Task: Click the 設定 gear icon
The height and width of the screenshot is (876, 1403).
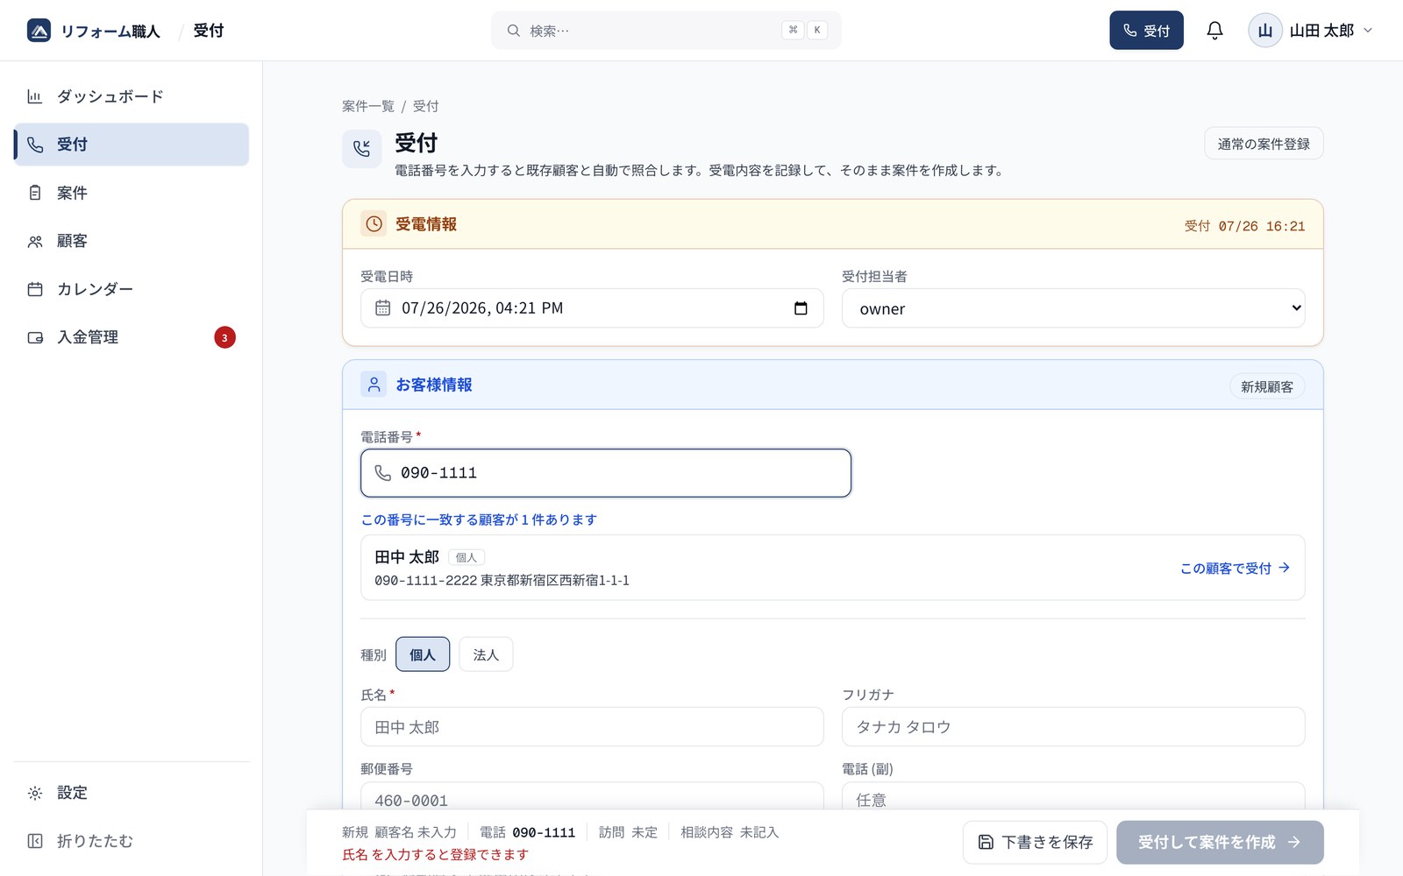Action: pos(35,793)
